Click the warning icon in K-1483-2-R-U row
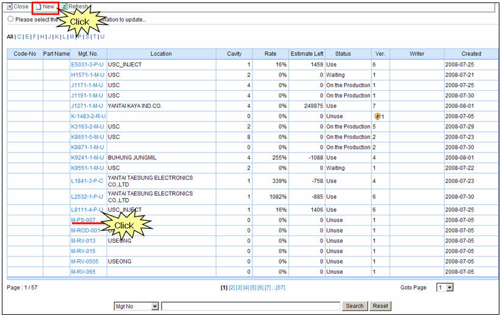Viewport: 500px width, 316px height. (x=377, y=116)
